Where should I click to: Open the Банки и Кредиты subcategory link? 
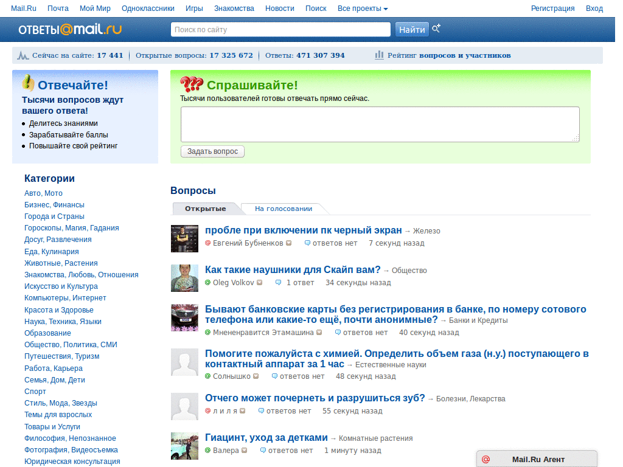point(478,320)
